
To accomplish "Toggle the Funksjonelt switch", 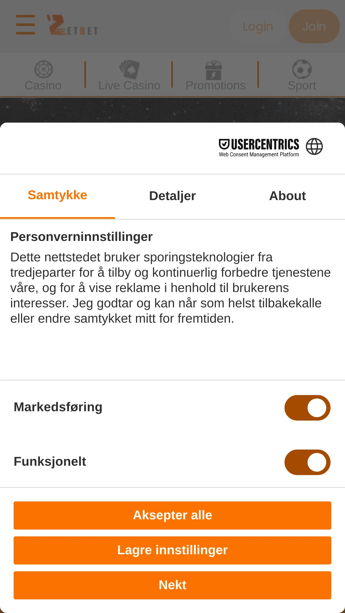I will (307, 462).
